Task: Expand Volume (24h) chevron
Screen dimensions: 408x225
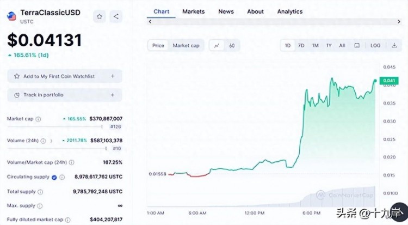Action: tap(51, 141)
